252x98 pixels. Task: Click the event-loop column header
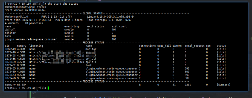click(72, 26)
